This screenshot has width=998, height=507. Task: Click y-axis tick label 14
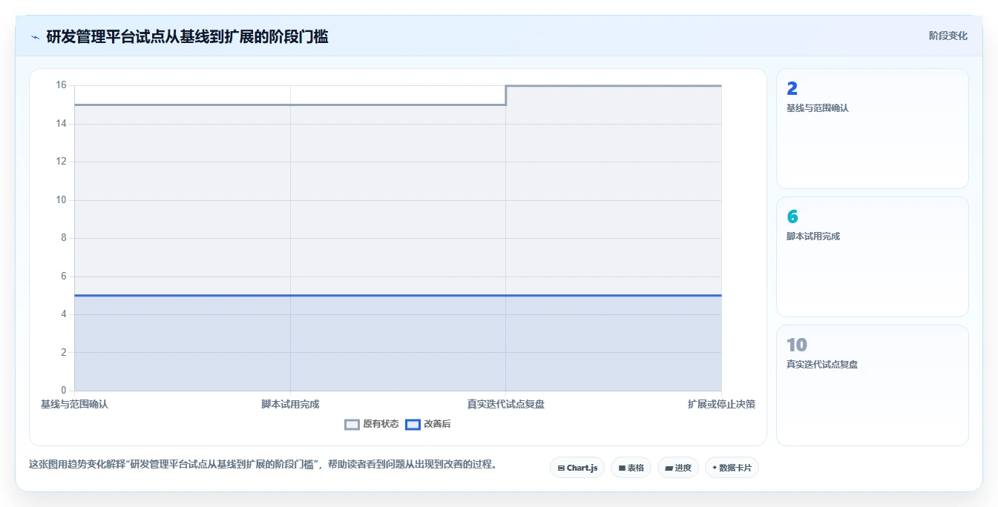click(x=61, y=124)
